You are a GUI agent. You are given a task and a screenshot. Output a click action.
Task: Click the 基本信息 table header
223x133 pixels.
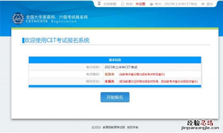tap(115, 60)
